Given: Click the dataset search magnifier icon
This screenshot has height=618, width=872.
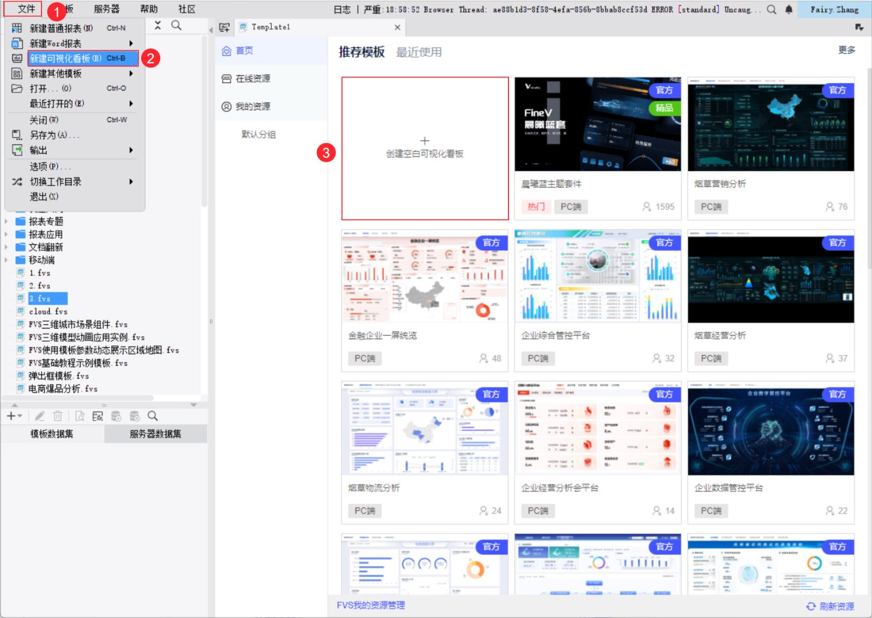Looking at the screenshot, I should (x=153, y=416).
